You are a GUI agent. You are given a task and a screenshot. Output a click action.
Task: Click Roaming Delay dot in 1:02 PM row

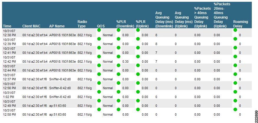click(235, 92)
